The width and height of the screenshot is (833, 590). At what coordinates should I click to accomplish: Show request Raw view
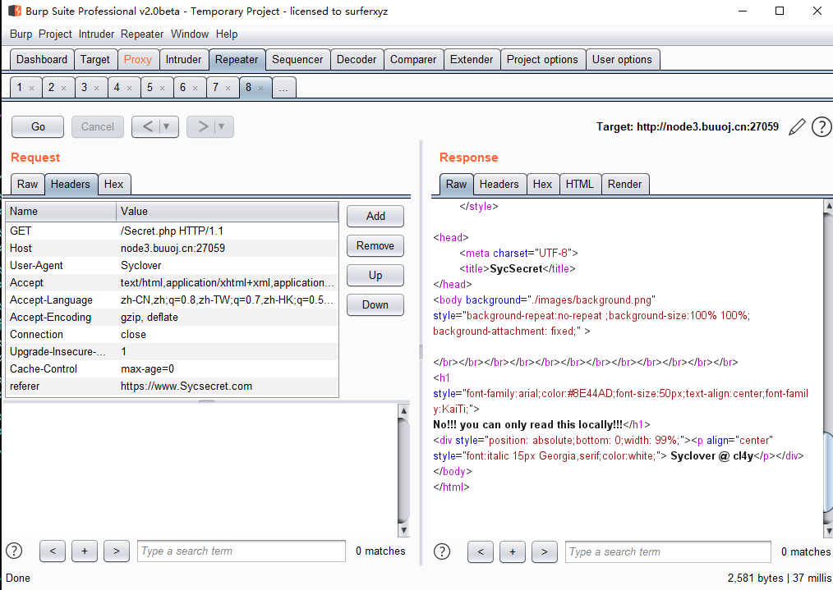click(28, 184)
